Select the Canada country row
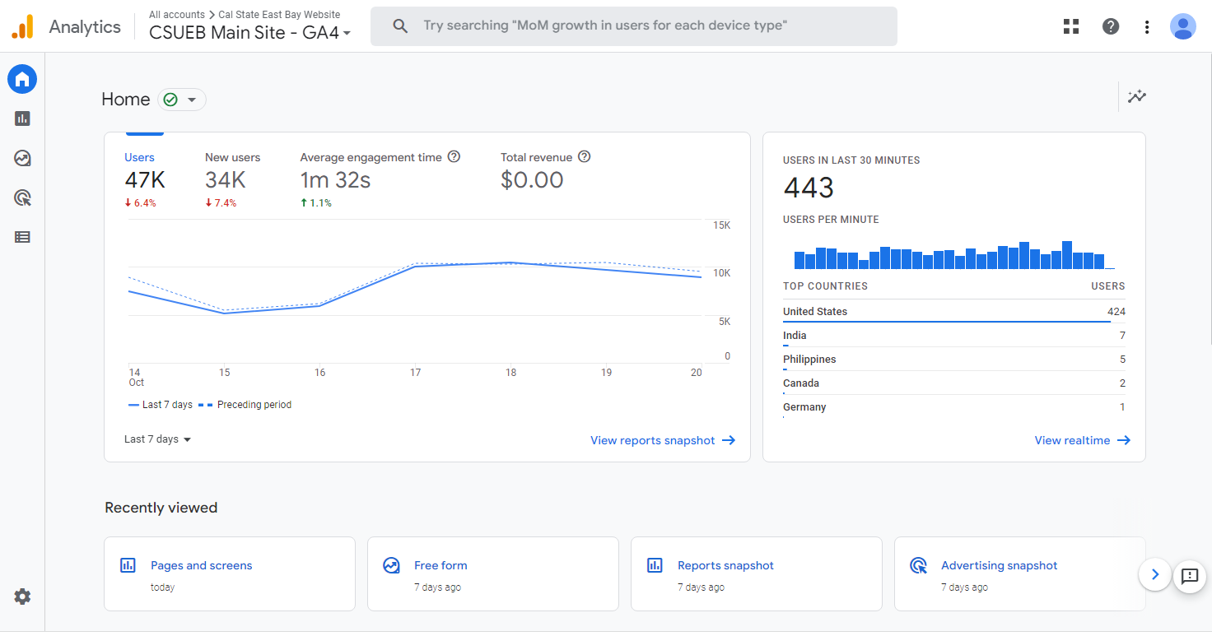Viewport: 1212px width, 636px height. pos(954,383)
